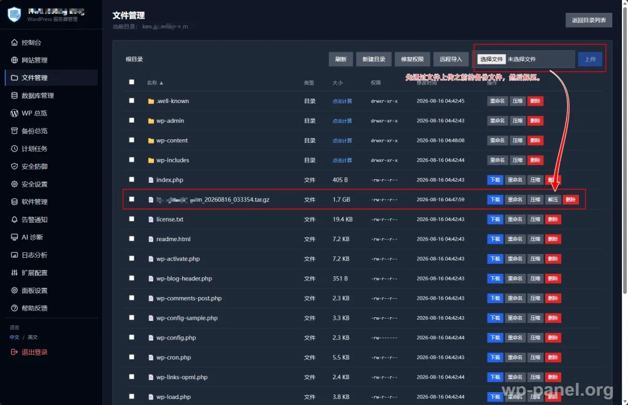Click the folder icon beside wp-admin
The height and width of the screenshot is (405, 628).
(151, 121)
